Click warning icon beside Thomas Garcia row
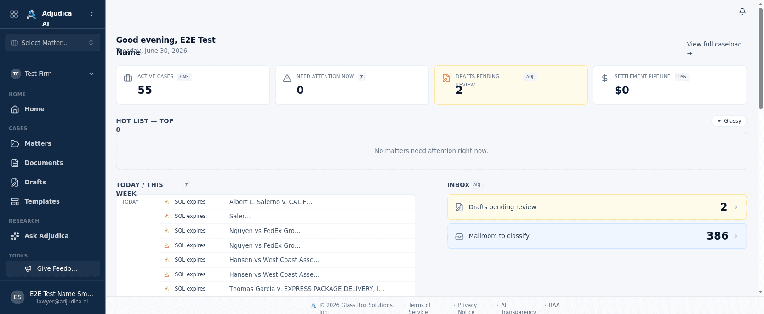Image resolution: width=764 pixels, height=314 pixels. (167, 289)
